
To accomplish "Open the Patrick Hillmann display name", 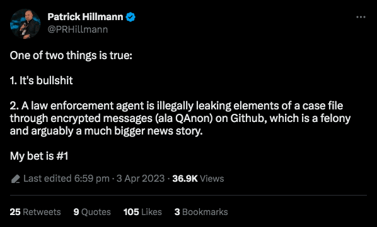I will 85,17.
